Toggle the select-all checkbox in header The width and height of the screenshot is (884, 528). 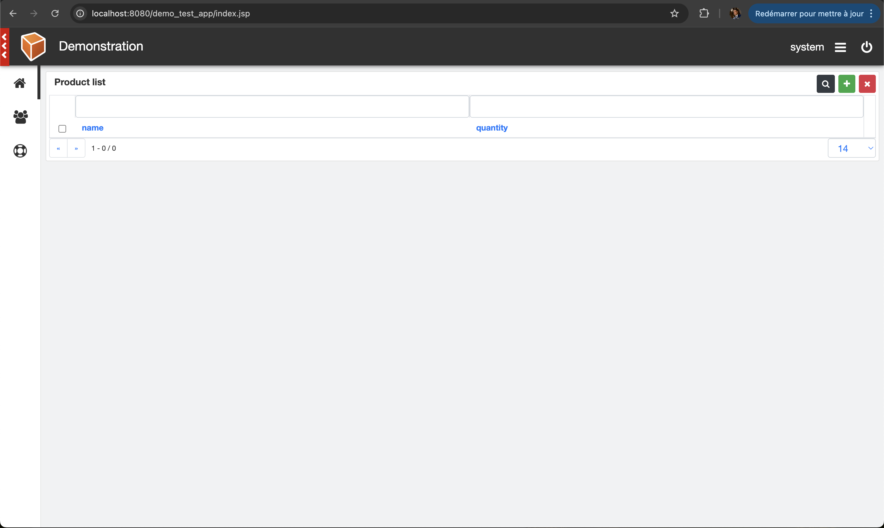click(x=62, y=128)
